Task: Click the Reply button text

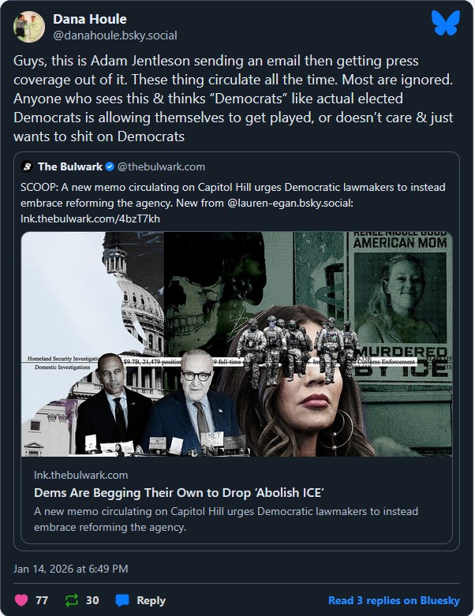Action: [151, 600]
